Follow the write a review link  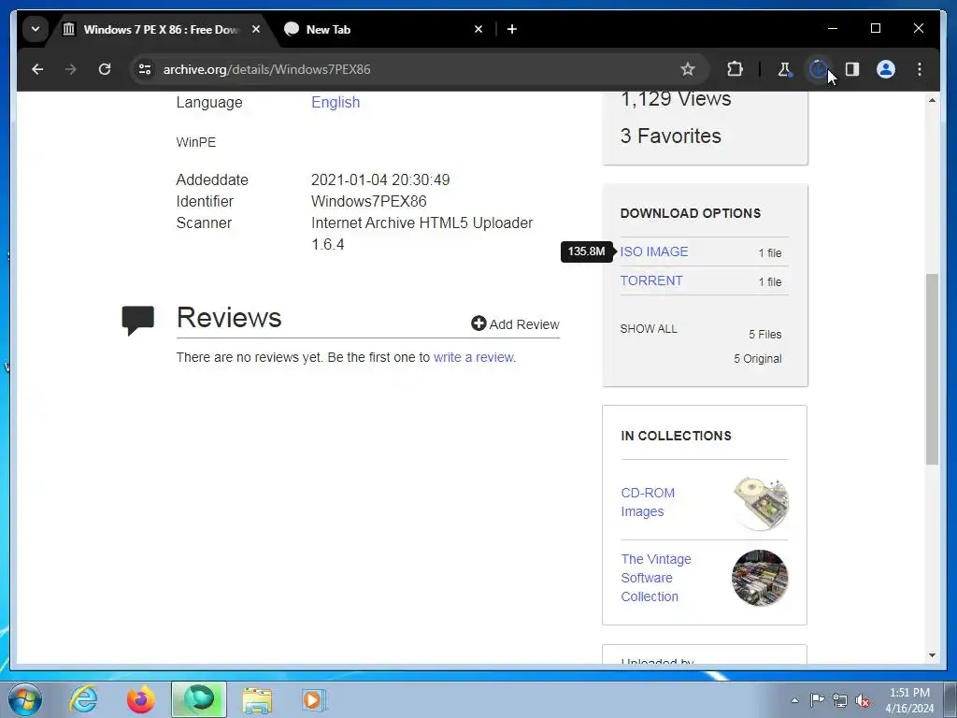tap(474, 357)
